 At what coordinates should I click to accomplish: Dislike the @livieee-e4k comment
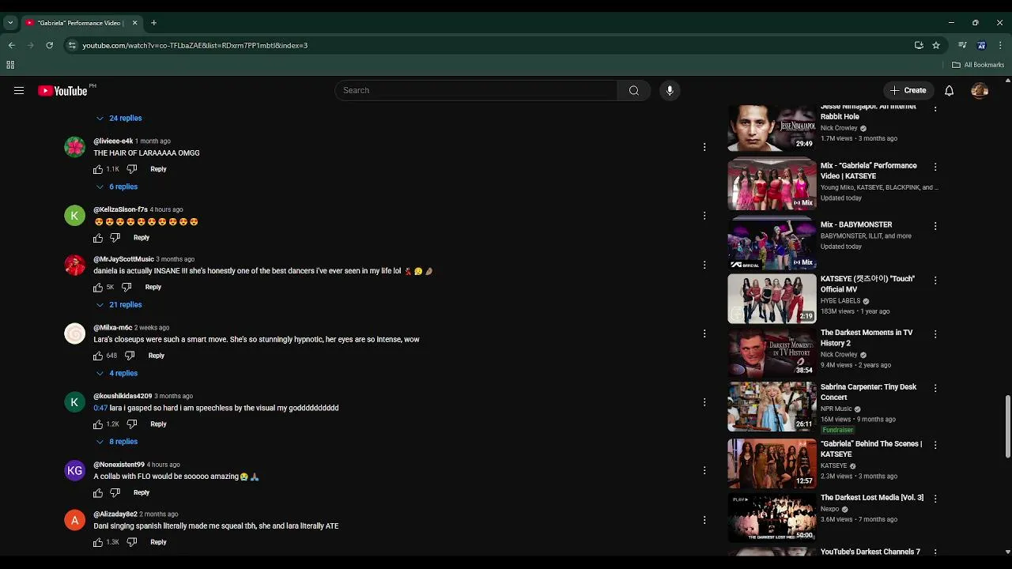point(132,169)
